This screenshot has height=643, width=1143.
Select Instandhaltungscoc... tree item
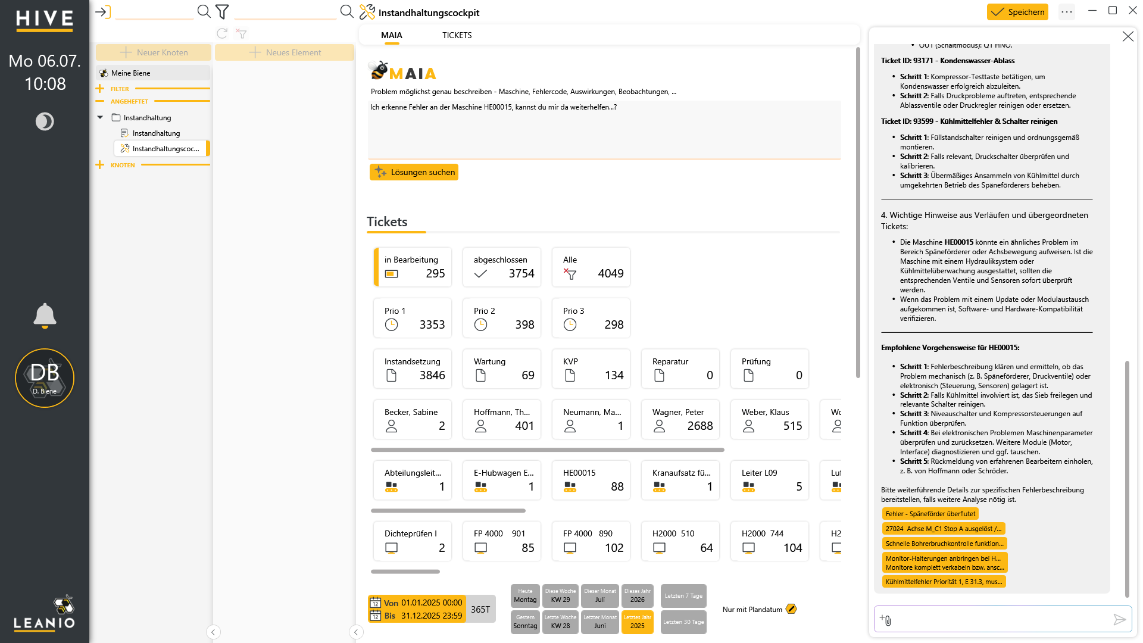pyautogui.click(x=161, y=148)
